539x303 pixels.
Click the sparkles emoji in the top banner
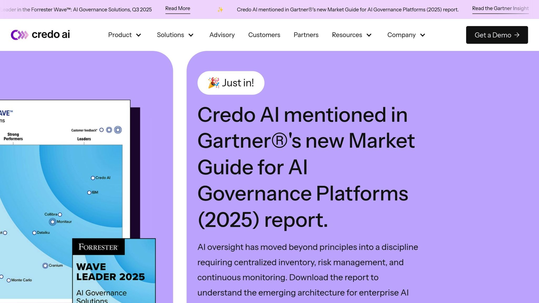click(x=221, y=10)
